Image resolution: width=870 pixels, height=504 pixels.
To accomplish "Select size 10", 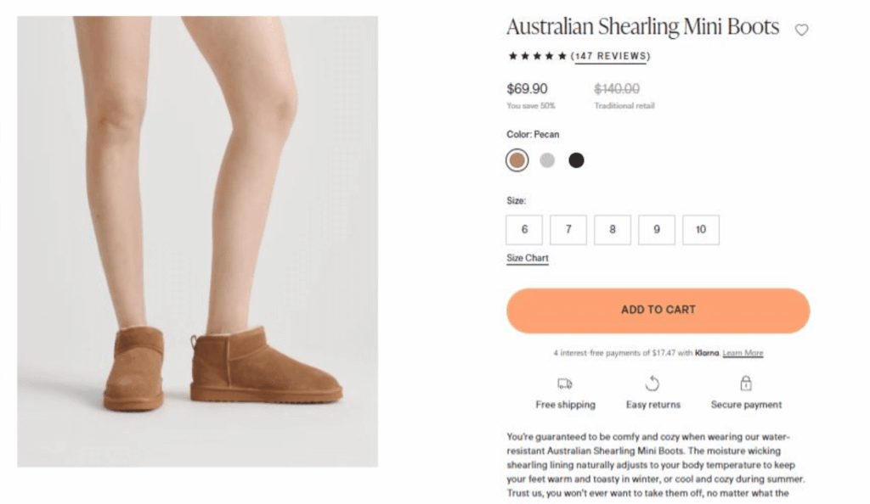I will (x=701, y=229).
